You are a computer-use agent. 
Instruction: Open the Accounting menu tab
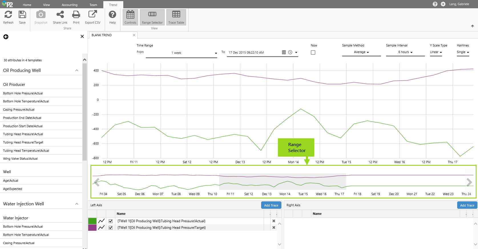(70, 5)
